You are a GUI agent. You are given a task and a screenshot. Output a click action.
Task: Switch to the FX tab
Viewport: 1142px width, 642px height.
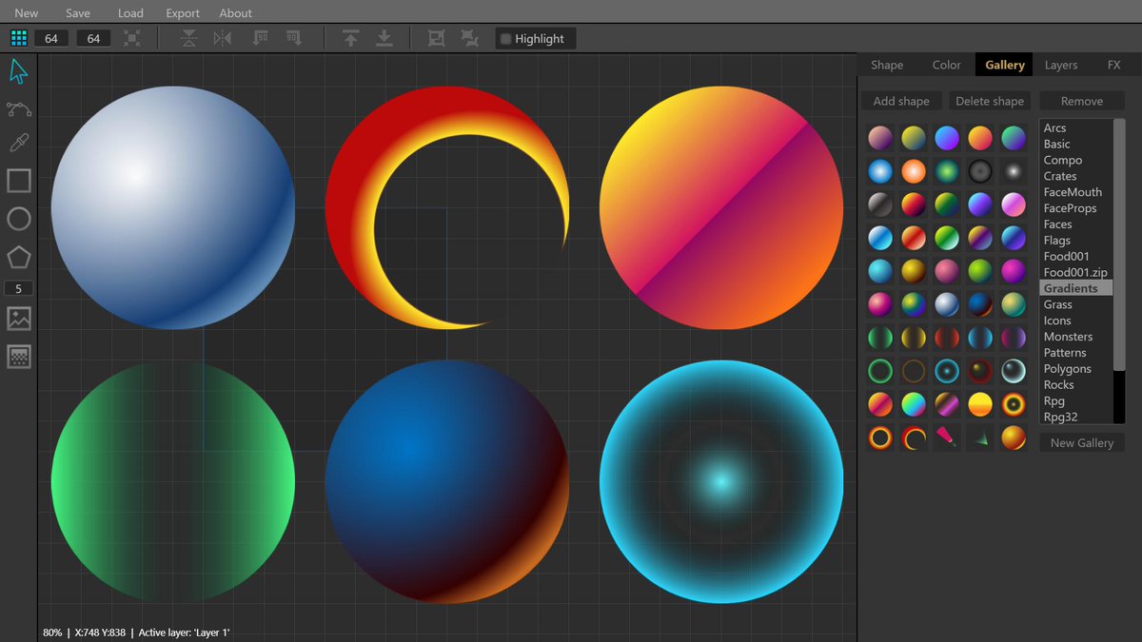(1113, 65)
